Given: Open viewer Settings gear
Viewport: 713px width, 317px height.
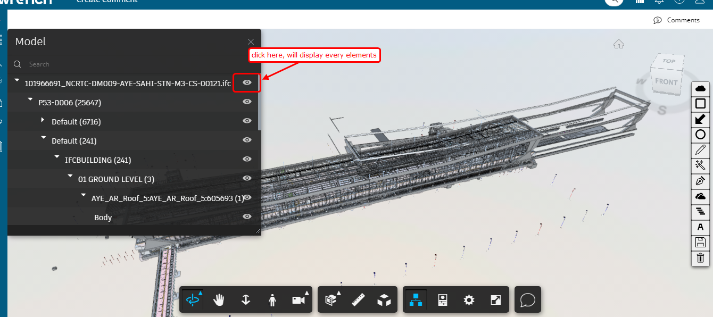Looking at the screenshot, I should pyautogui.click(x=468, y=299).
